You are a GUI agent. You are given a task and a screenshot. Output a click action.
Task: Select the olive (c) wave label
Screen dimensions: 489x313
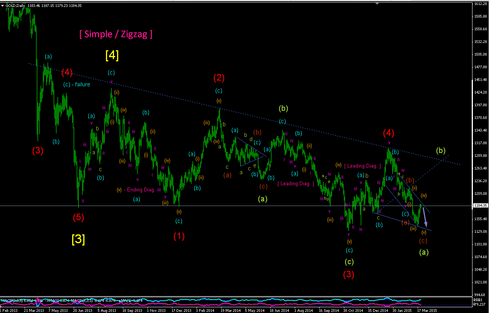[349, 262]
